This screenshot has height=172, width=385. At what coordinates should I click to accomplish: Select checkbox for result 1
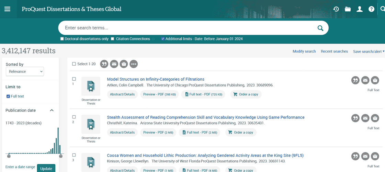pos(74,79)
